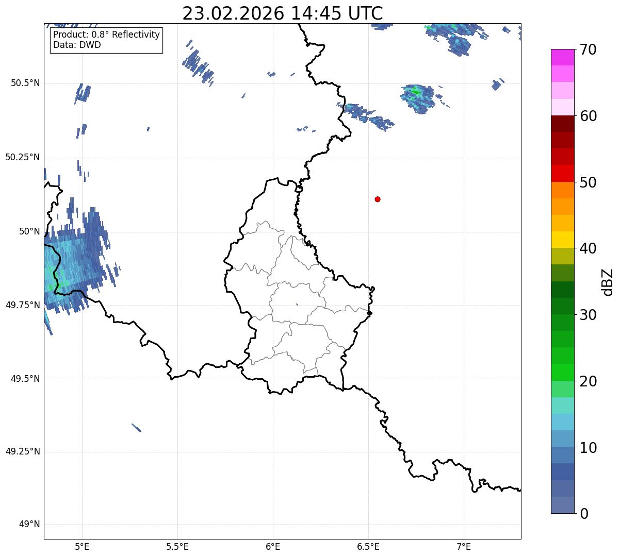Click the dBZ colorbar axis label
Viewport: 620px width, 557px height.
(x=608, y=282)
